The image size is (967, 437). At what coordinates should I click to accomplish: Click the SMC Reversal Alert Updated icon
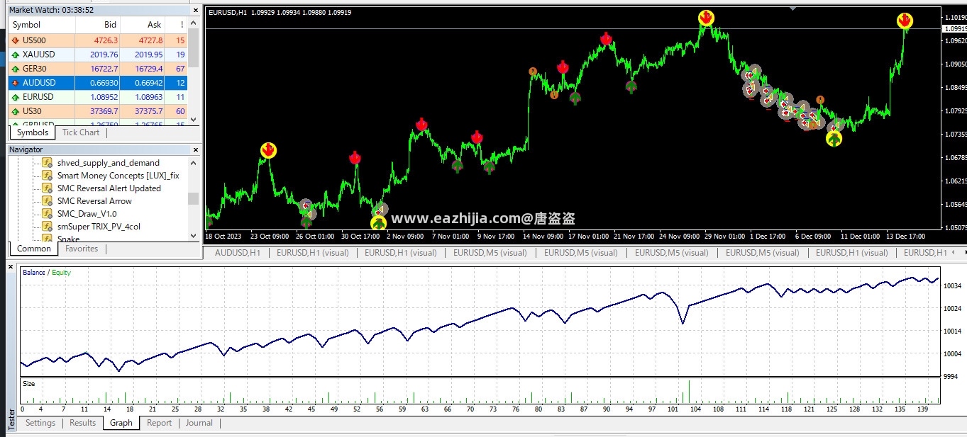[x=48, y=188]
